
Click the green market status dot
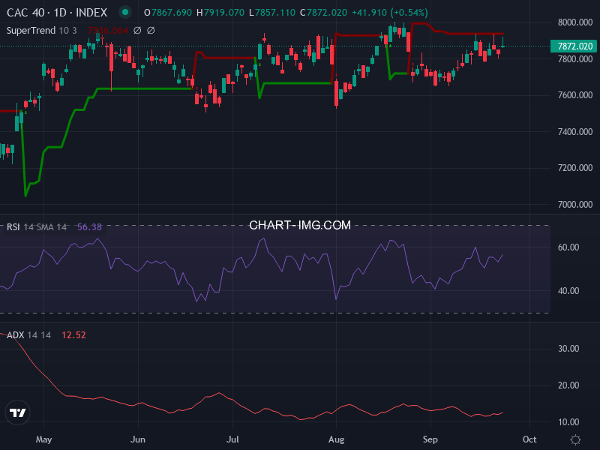coord(125,13)
